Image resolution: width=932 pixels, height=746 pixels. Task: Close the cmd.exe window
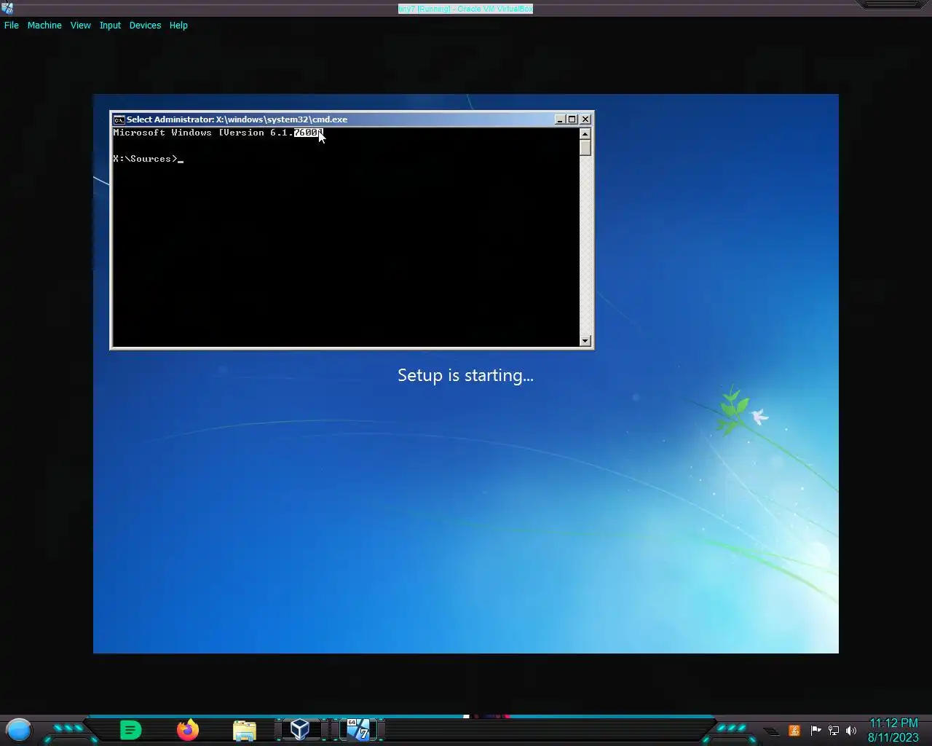[x=585, y=119]
